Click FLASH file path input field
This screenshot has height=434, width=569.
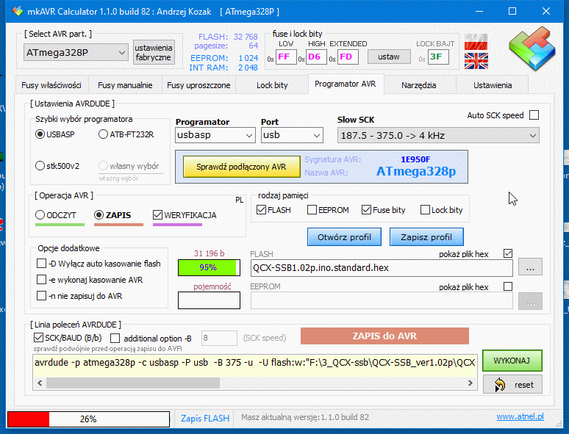(x=382, y=268)
